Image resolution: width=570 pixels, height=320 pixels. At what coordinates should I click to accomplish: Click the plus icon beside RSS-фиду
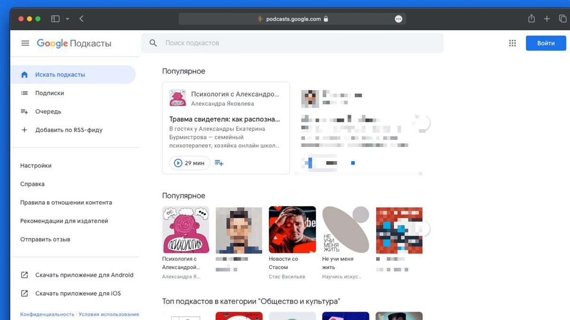[x=24, y=130]
